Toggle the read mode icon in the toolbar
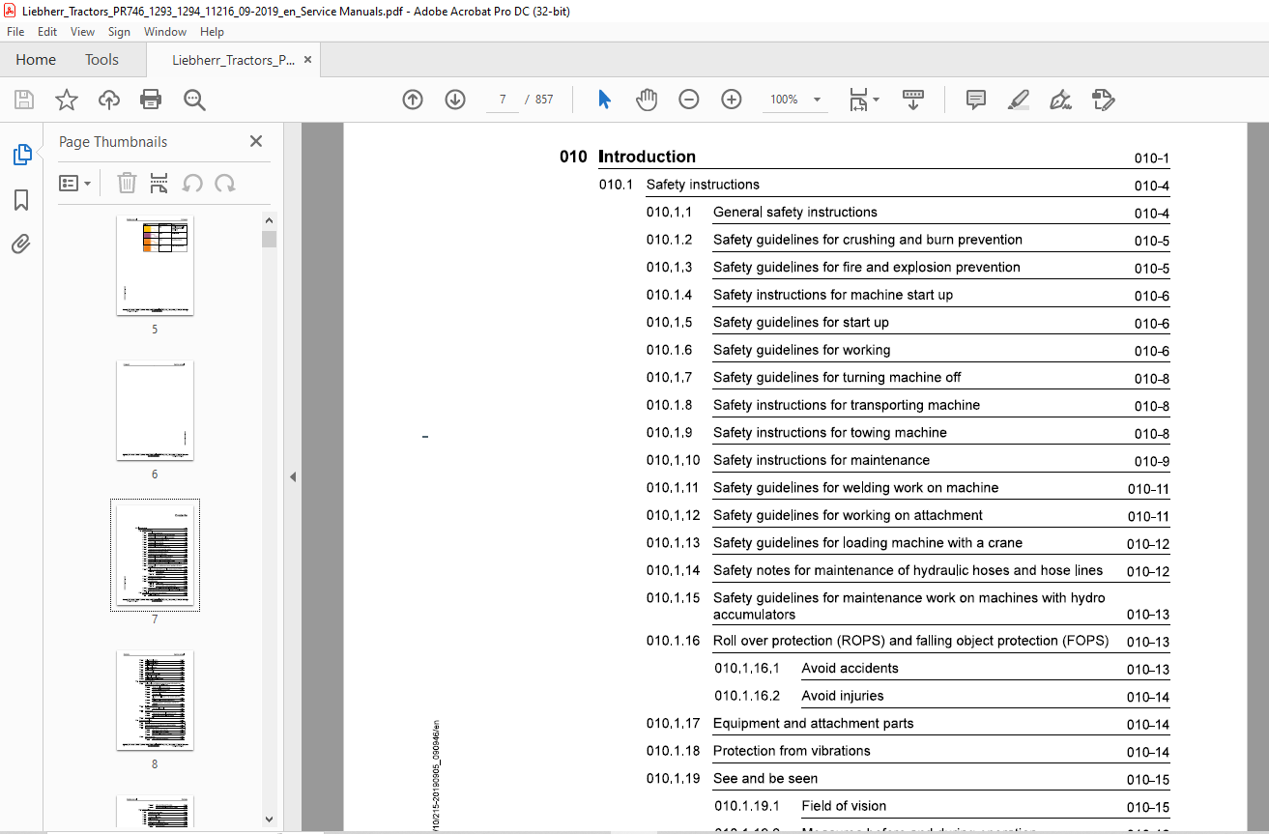1269x834 pixels. 913,100
